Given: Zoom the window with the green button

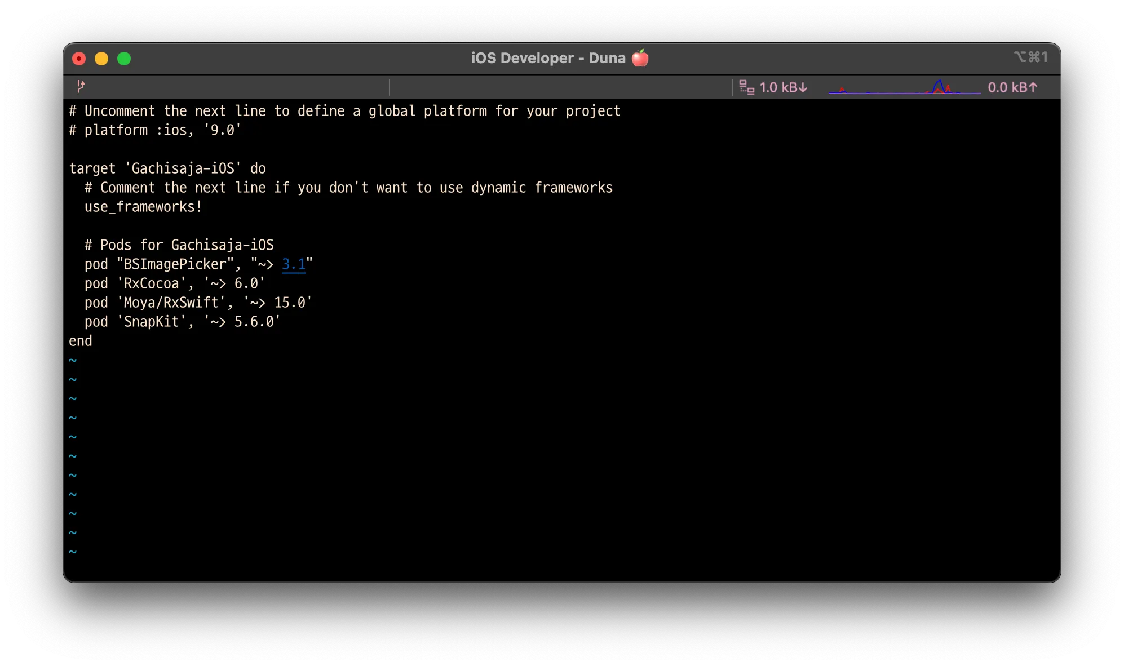Looking at the screenshot, I should [x=124, y=59].
